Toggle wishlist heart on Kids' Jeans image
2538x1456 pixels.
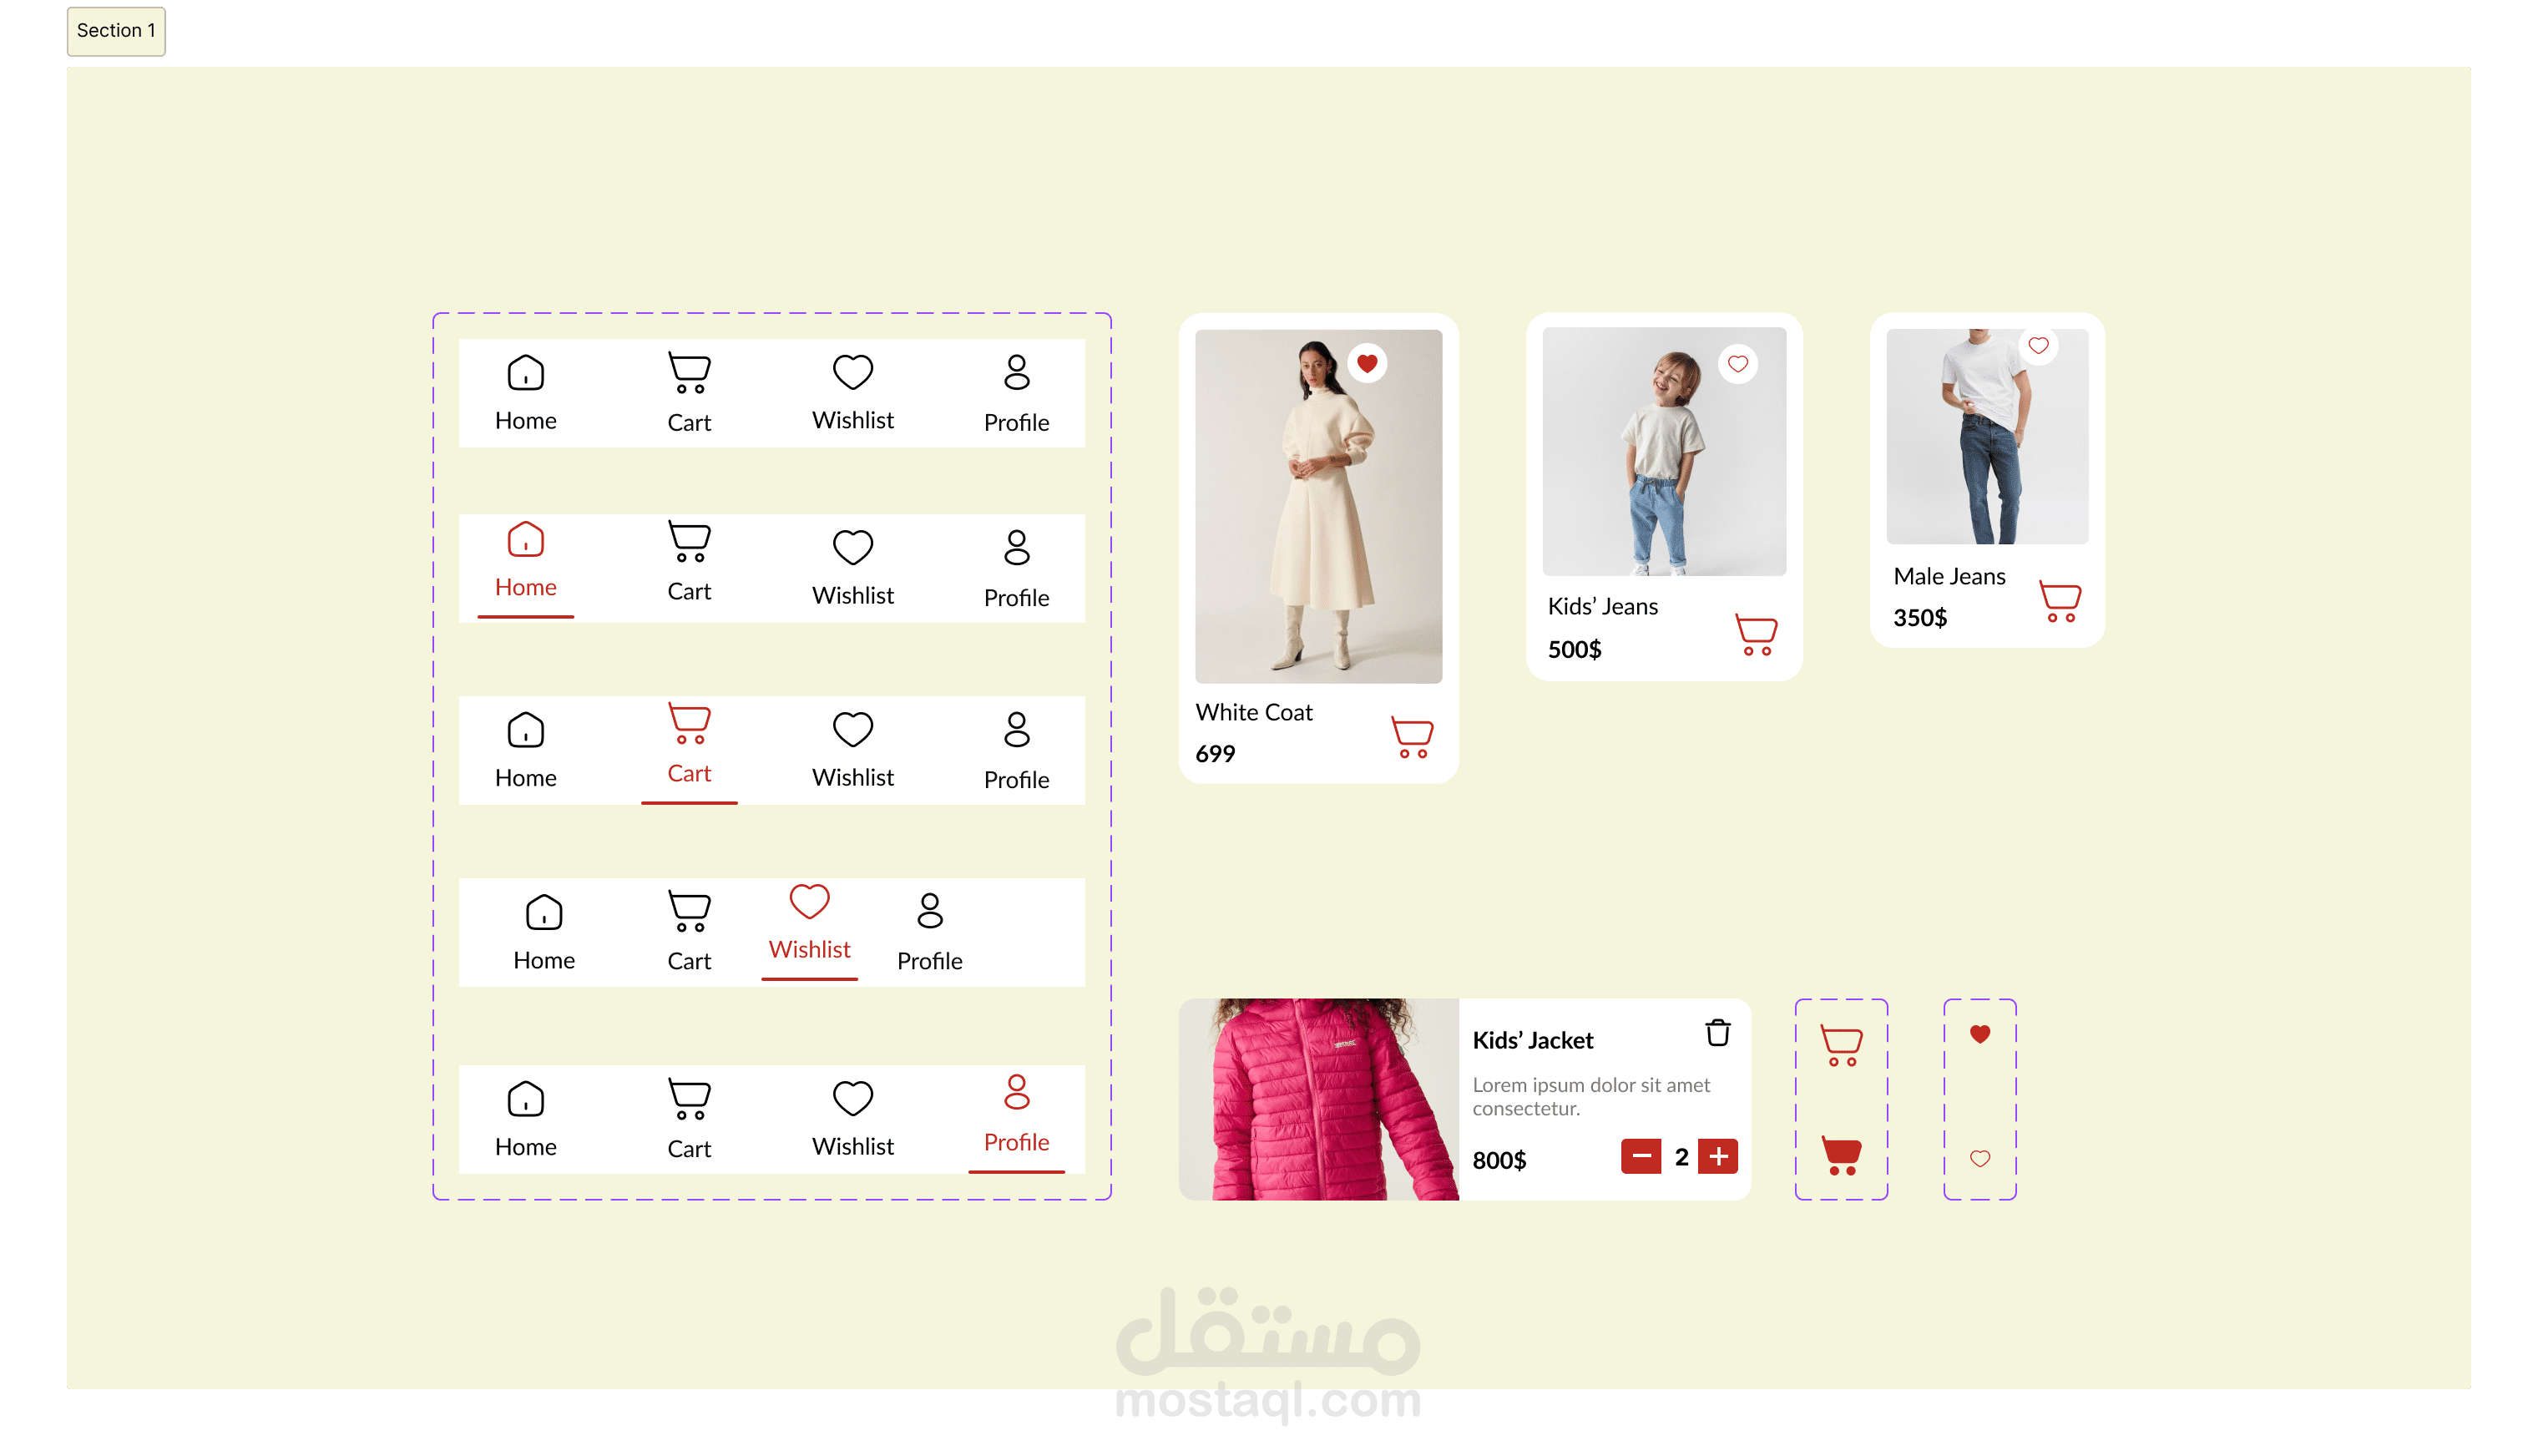click(x=1737, y=364)
